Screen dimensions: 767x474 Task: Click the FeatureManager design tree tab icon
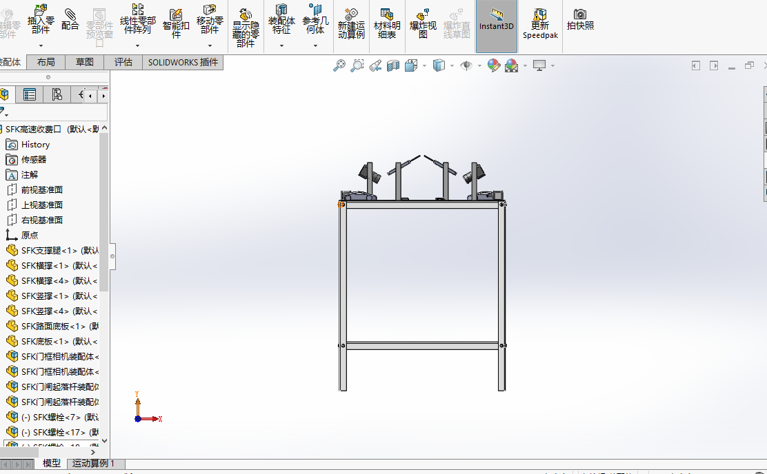pyautogui.click(x=6, y=94)
